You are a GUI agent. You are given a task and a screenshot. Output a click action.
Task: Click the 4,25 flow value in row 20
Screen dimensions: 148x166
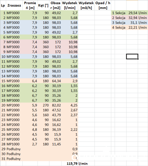tap(70, 105)
